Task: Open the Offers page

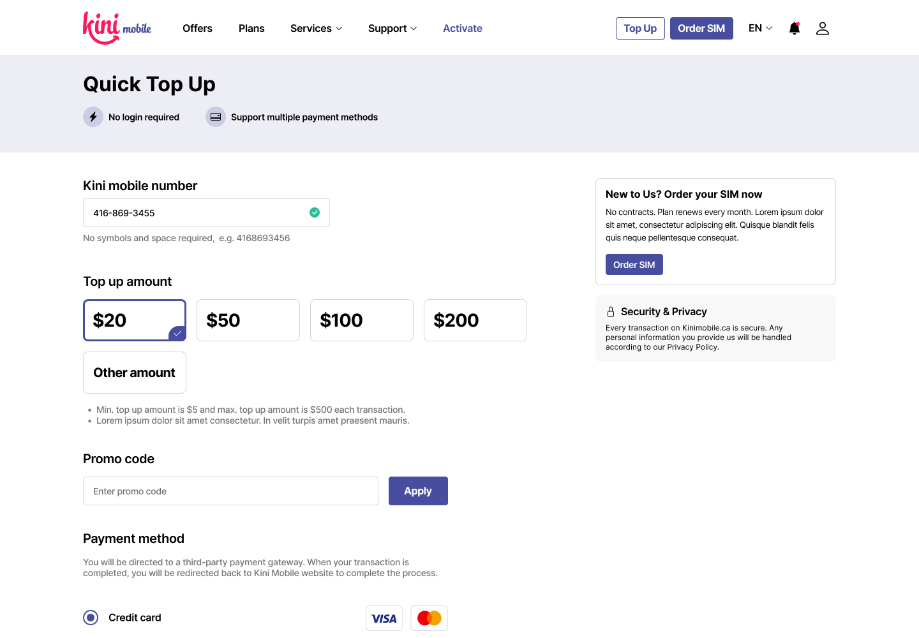Action: 197,28
